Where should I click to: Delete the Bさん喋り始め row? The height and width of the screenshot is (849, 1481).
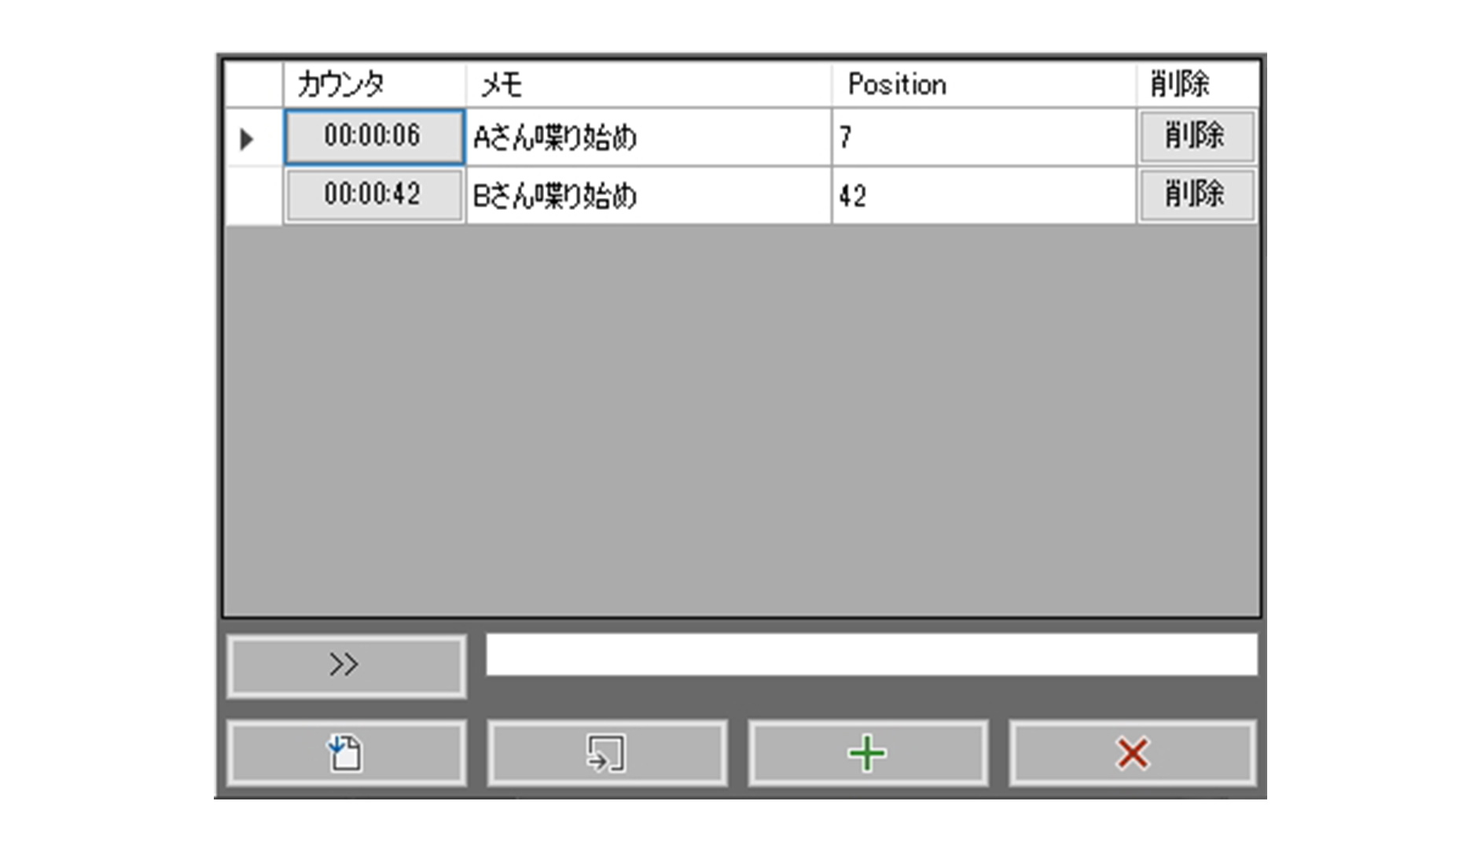tap(1196, 195)
